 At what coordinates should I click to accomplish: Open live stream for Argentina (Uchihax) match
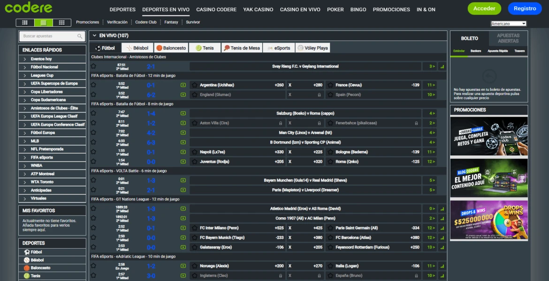click(183, 85)
